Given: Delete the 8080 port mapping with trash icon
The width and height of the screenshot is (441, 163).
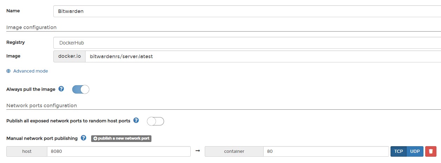Looking at the screenshot, I should (431, 151).
